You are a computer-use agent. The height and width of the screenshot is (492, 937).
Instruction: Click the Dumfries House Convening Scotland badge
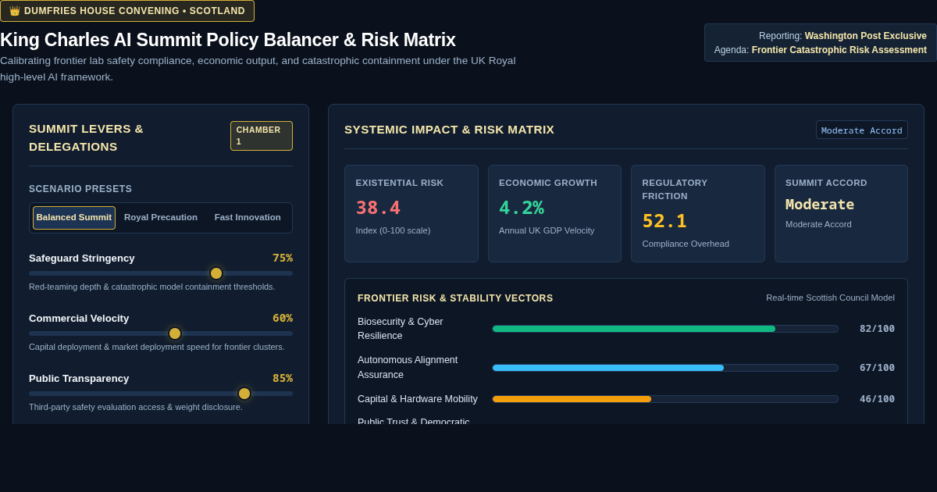point(127,11)
